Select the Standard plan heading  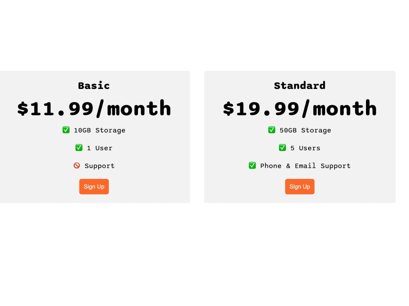point(300,86)
